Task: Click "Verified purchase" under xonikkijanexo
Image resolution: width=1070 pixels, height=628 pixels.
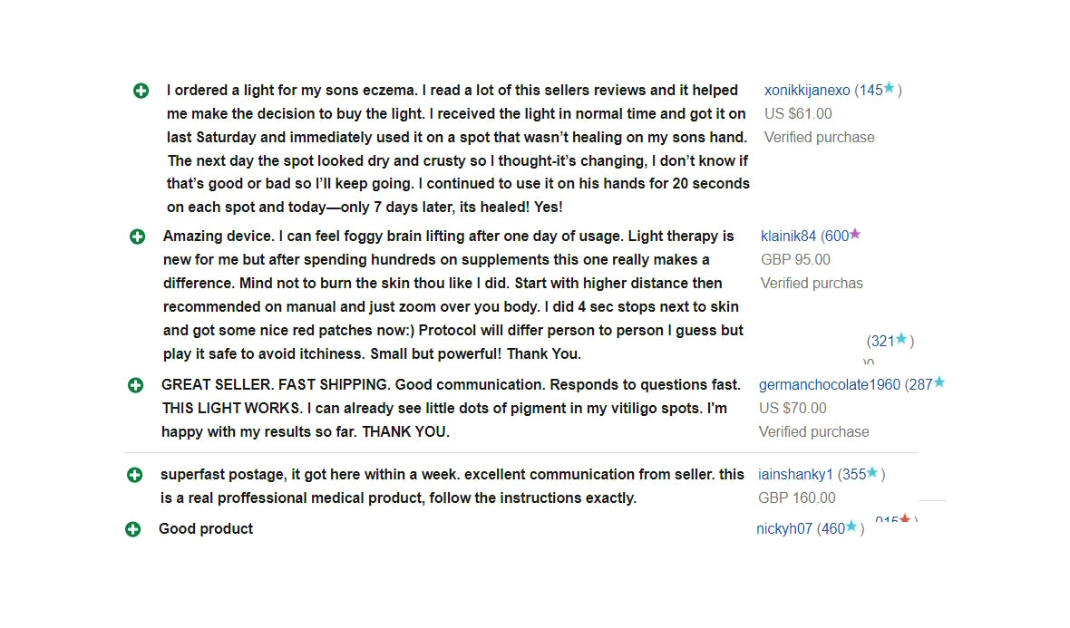Action: [819, 138]
